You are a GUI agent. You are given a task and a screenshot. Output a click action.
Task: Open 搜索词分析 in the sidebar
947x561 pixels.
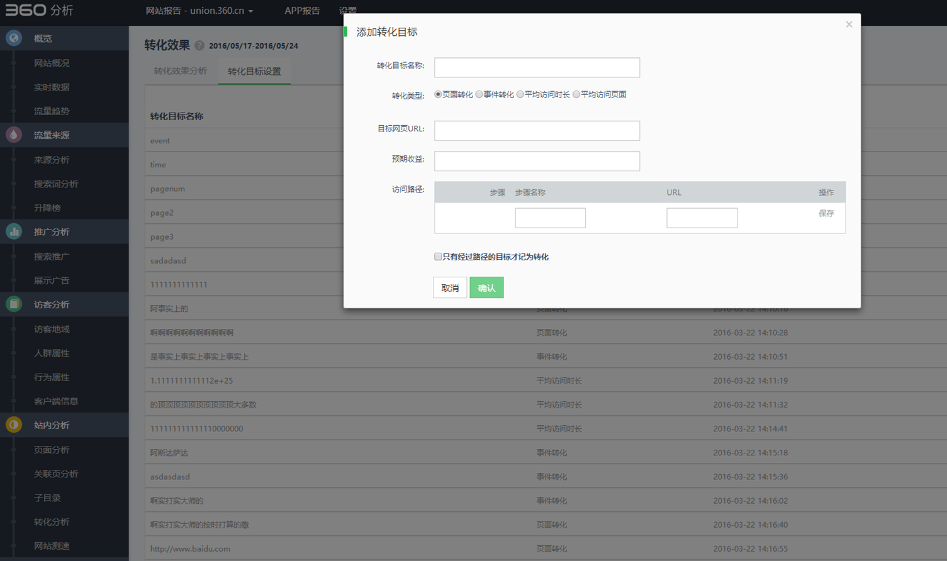pyautogui.click(x=56, y=184)
